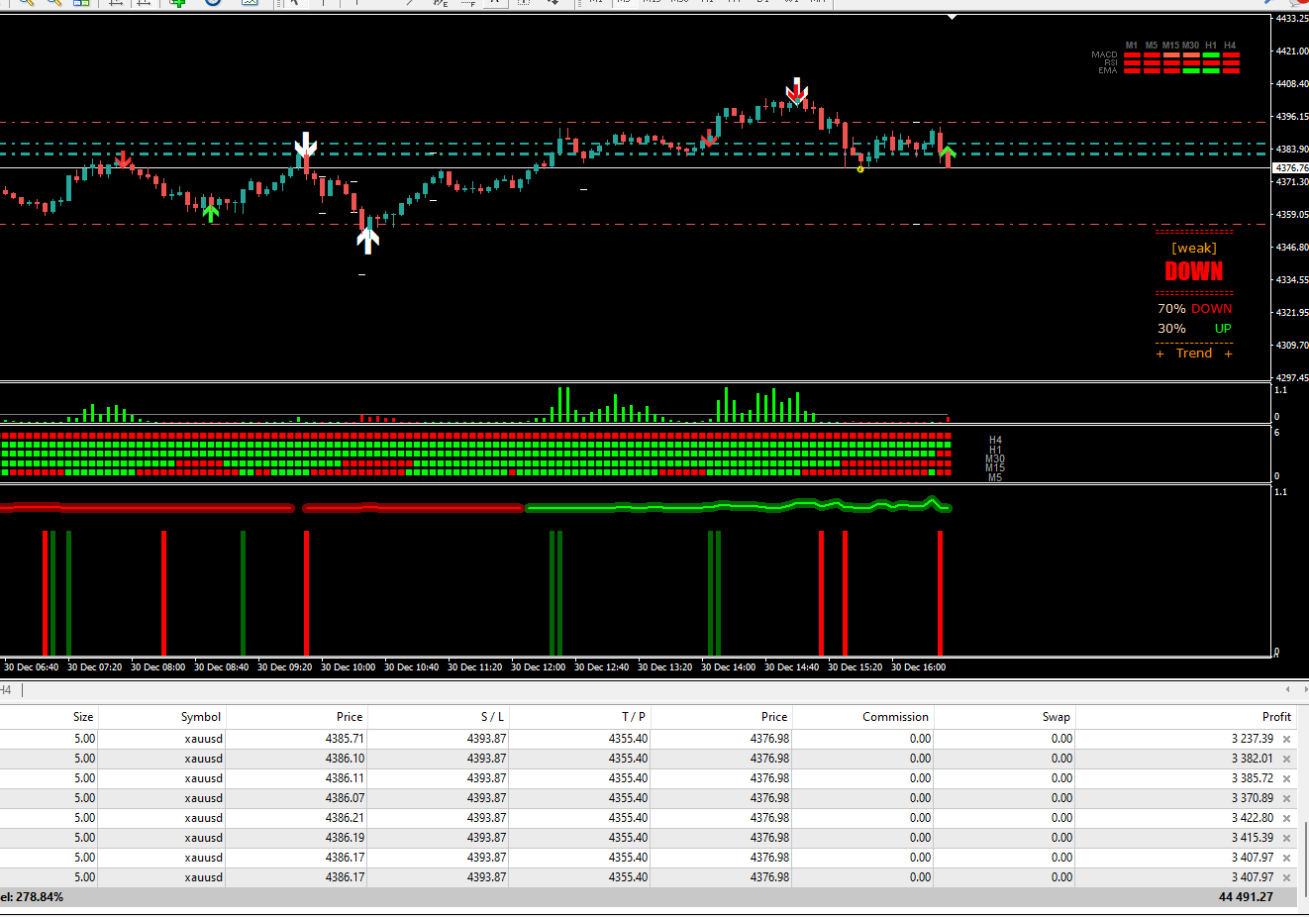This screenshot has width=1309, height=917.
Task: Select the trade row priced at 4385.71
Action: pyautogui.click(x=495, y=739)
